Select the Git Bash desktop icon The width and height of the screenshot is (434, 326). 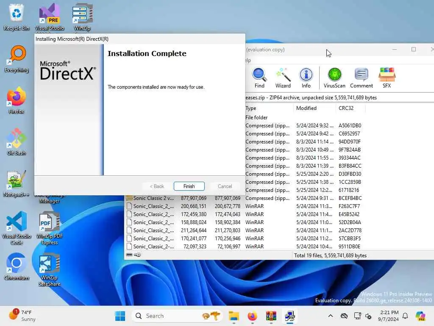(17, 142)
